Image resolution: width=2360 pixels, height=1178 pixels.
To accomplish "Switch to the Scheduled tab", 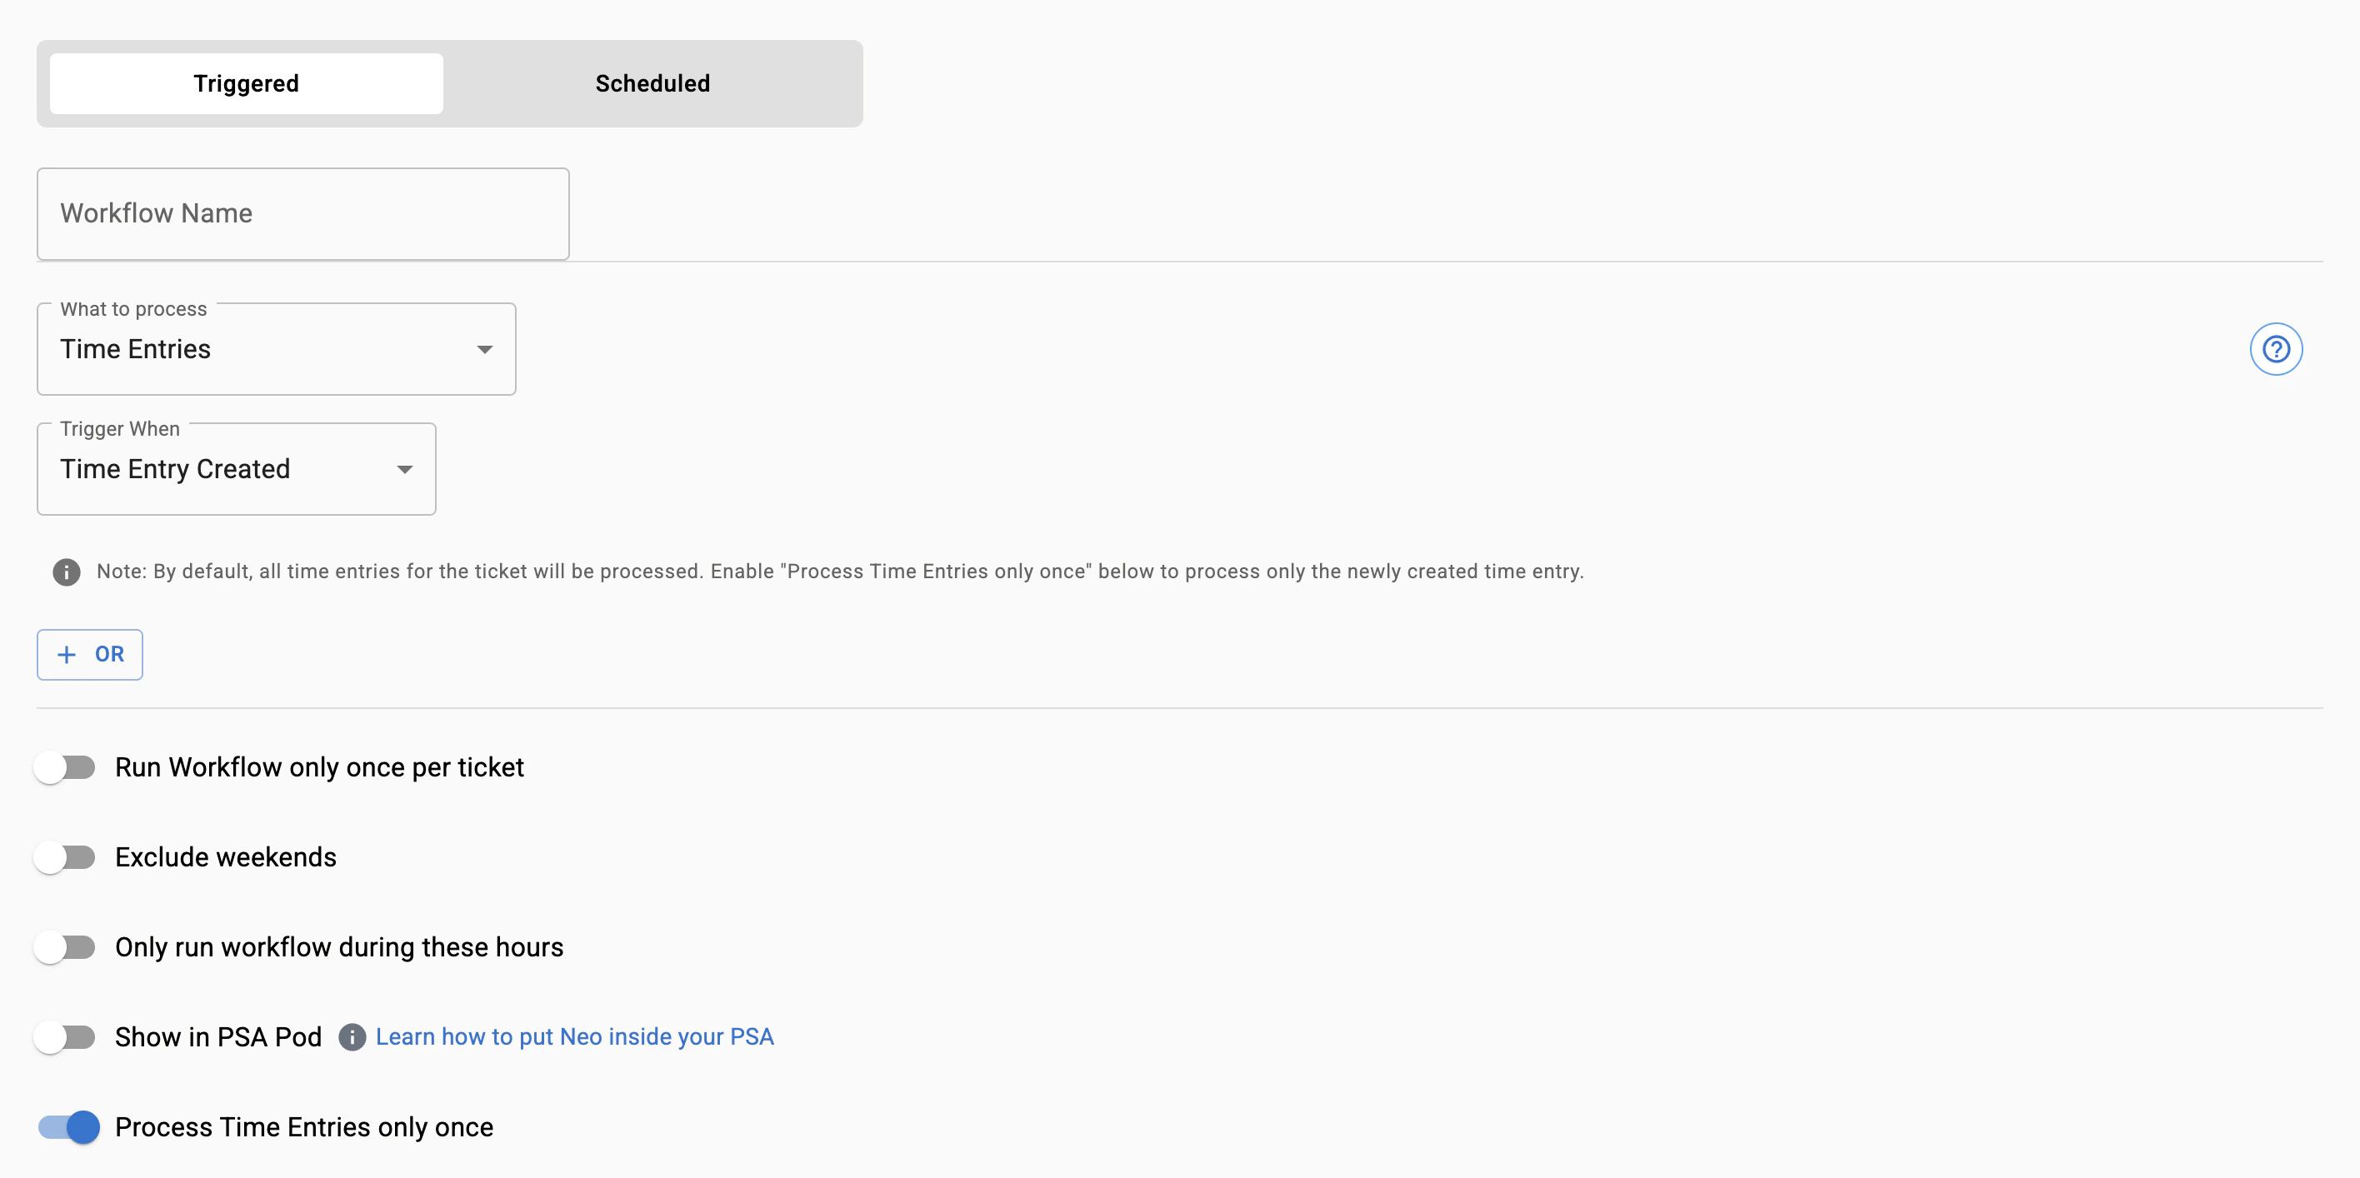I will pos(652,83).
